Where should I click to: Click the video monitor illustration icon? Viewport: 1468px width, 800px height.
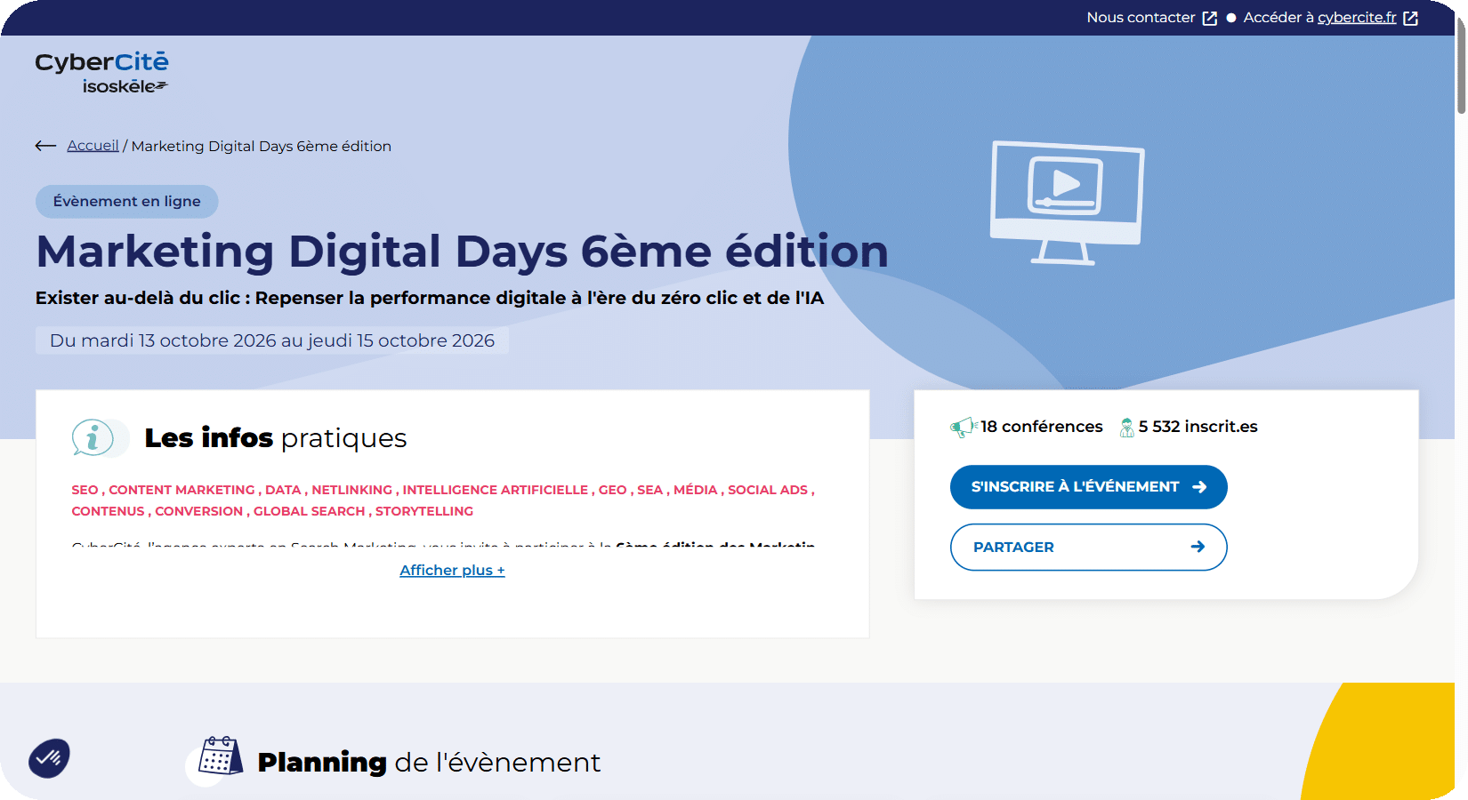pos(1067,203)
